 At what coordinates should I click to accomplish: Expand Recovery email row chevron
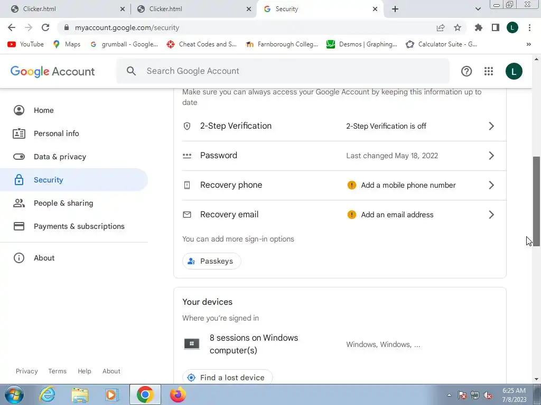(491, 215)
